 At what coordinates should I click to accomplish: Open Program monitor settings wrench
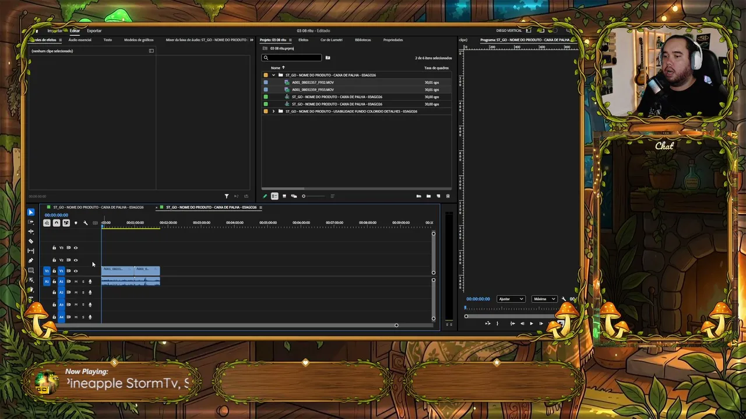click(564, 299)
